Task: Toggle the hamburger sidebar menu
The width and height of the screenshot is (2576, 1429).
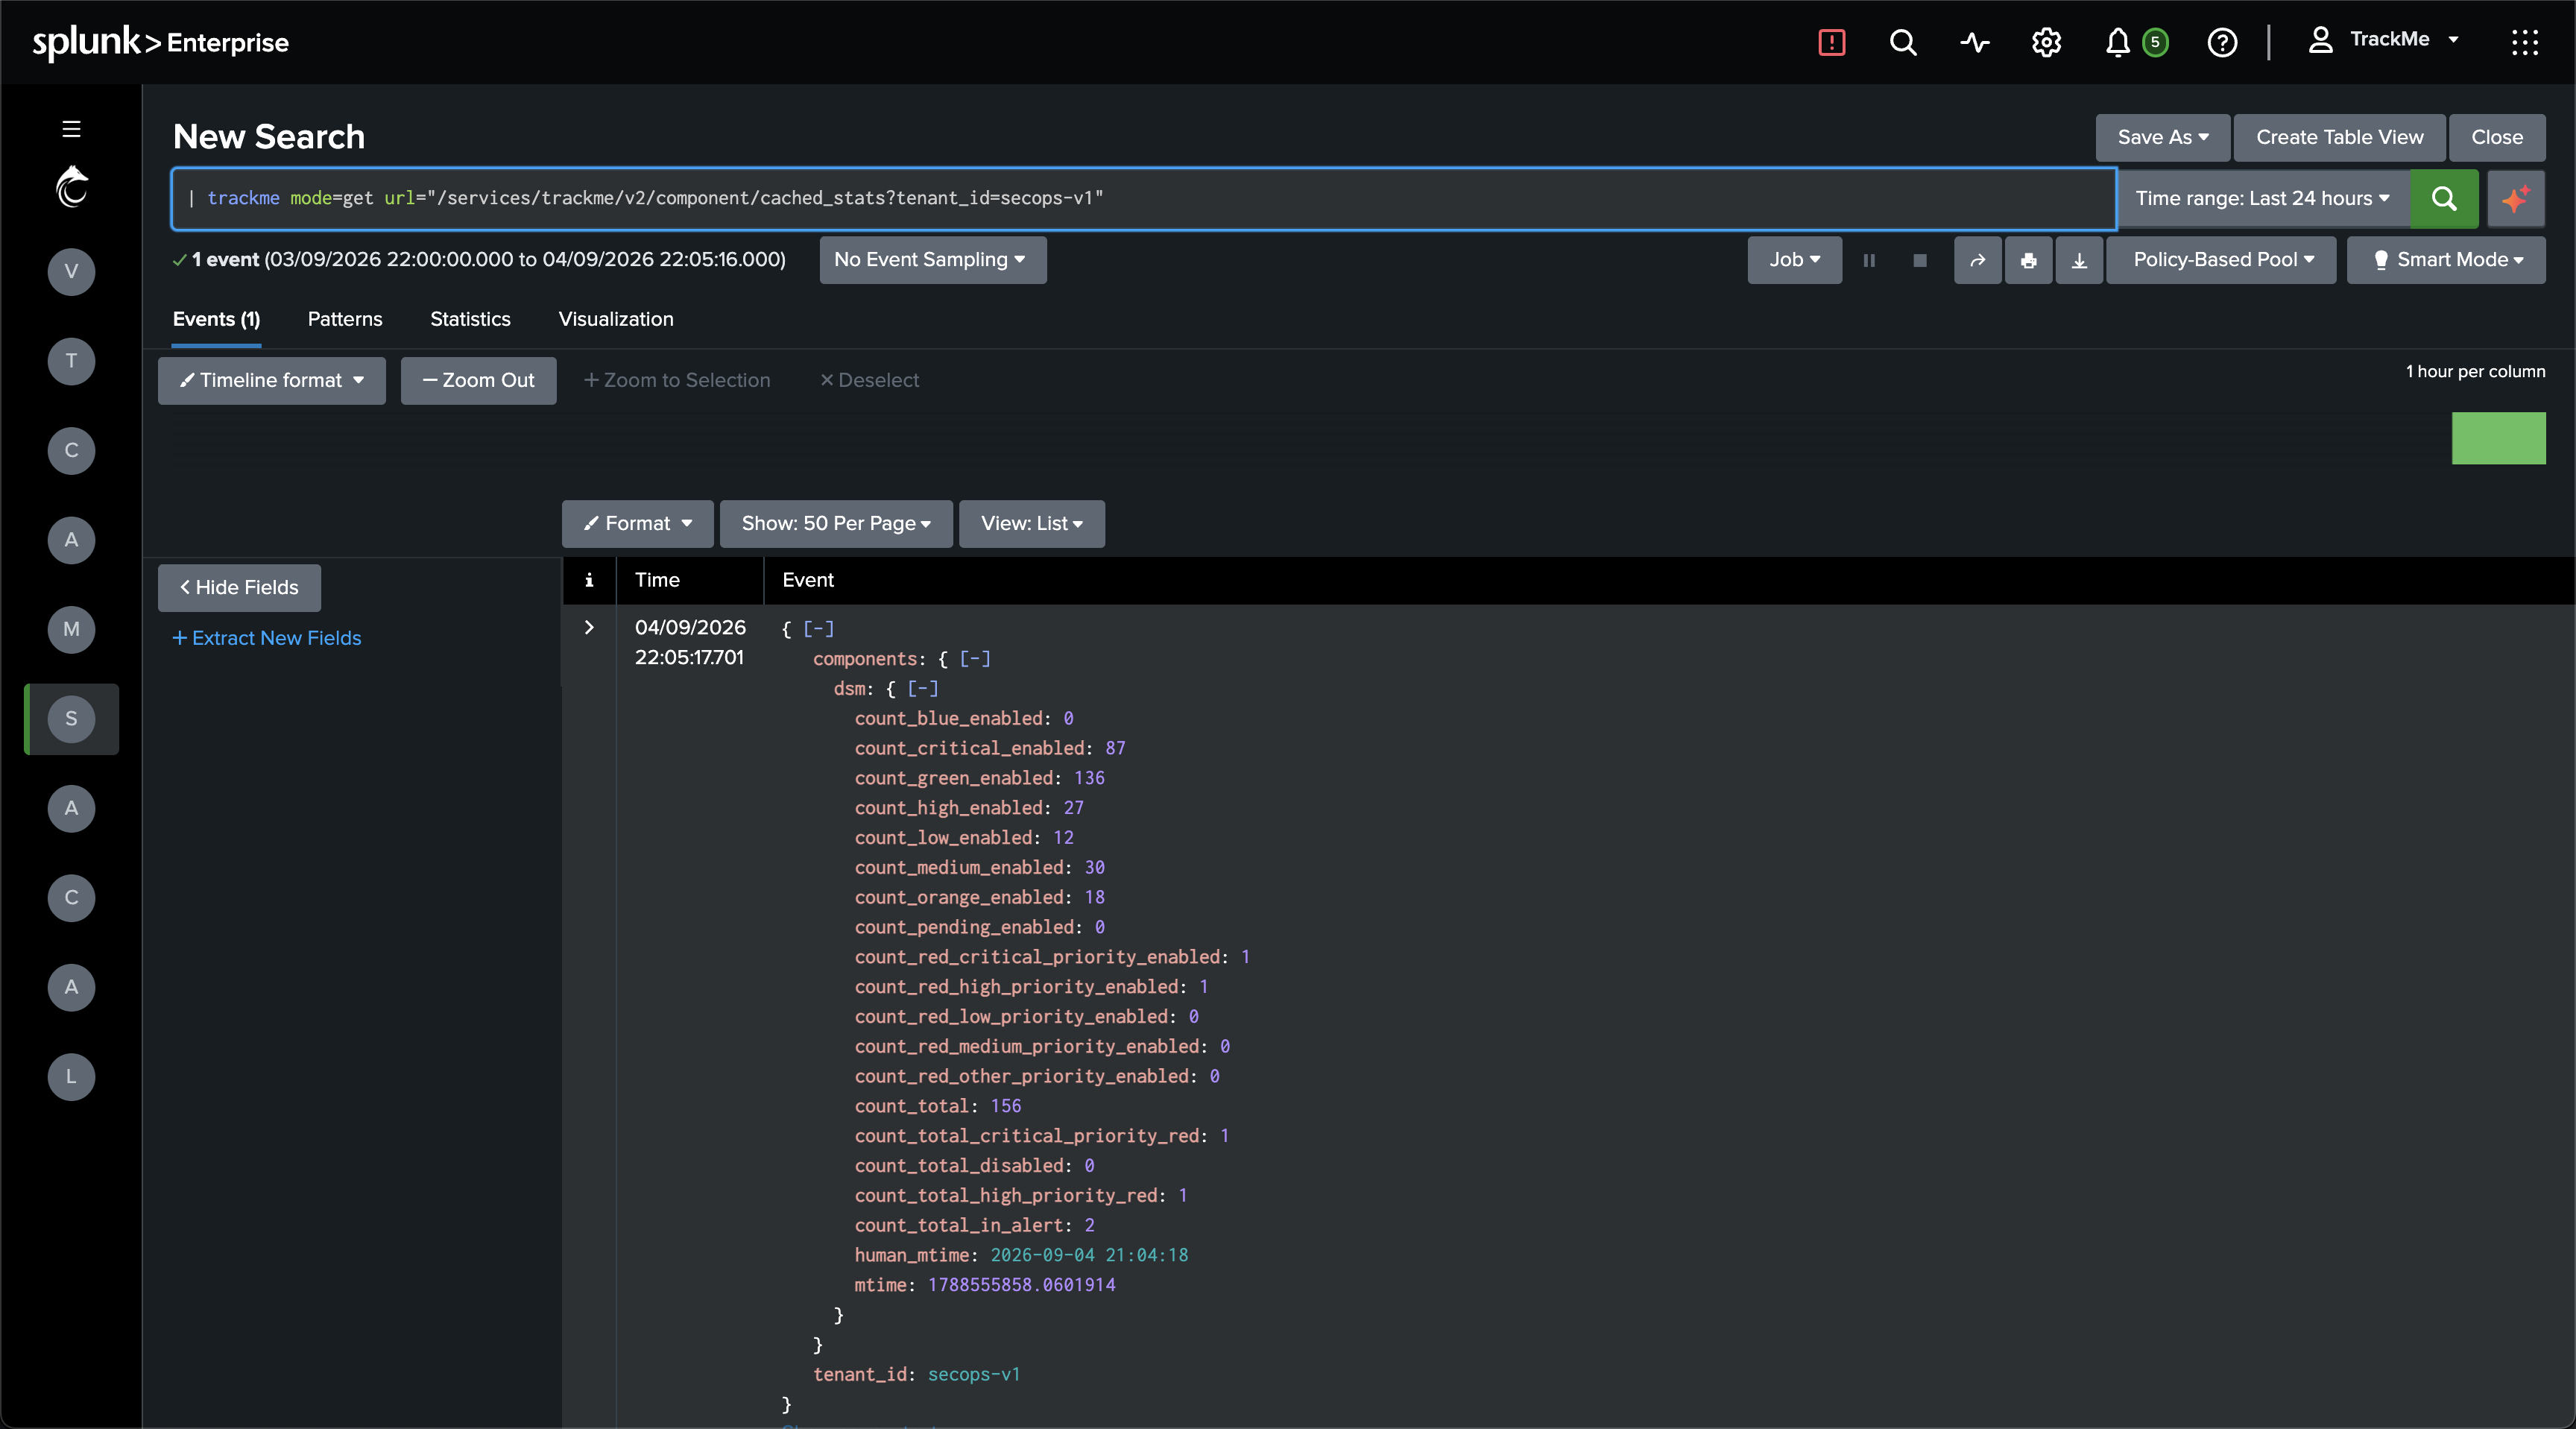Action: (71, 129)
